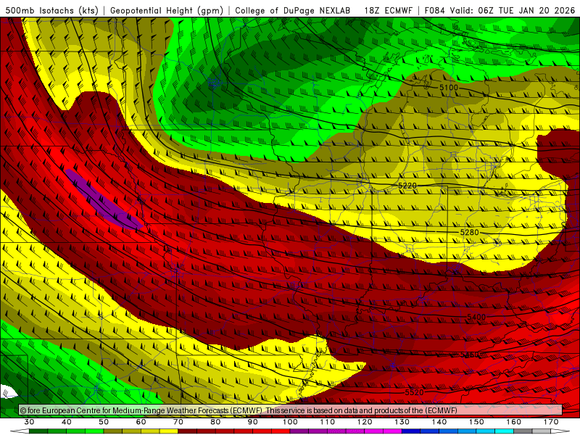Click the 170 label on color scale

(x=551, y=422)
